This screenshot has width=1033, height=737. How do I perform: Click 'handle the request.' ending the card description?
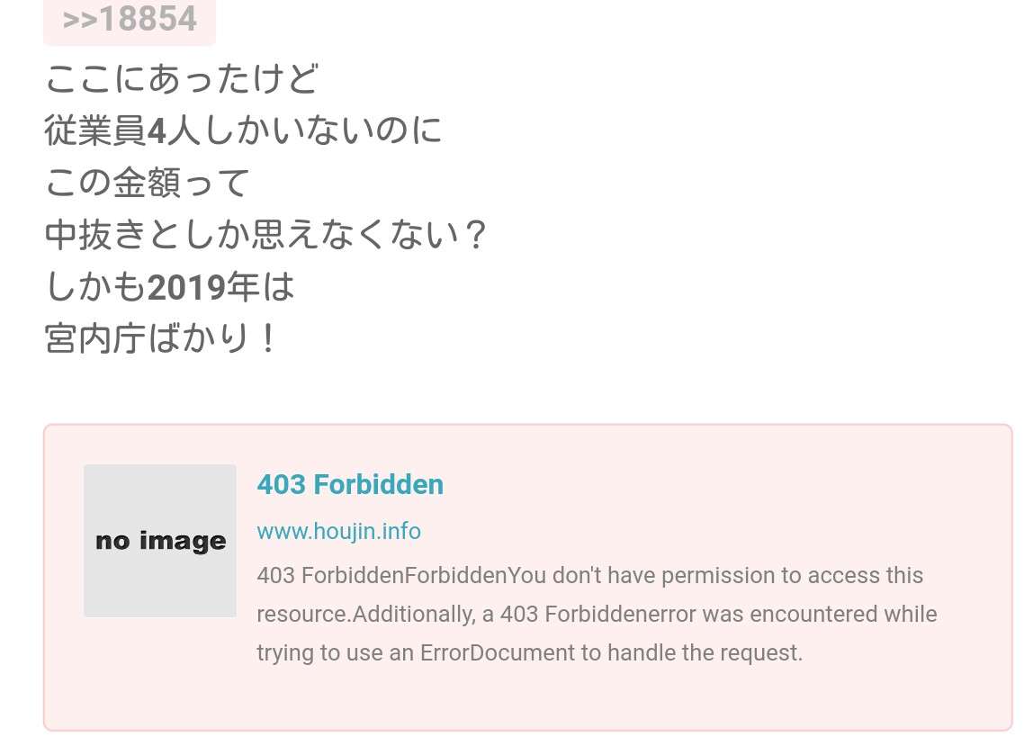pos(705,652)
